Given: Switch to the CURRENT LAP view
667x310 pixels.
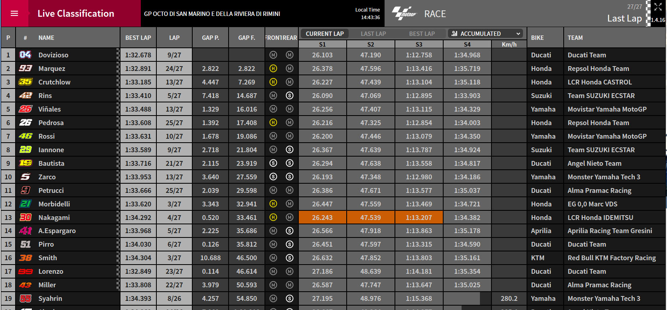Looking at the screenshot, I should point(325,33).
